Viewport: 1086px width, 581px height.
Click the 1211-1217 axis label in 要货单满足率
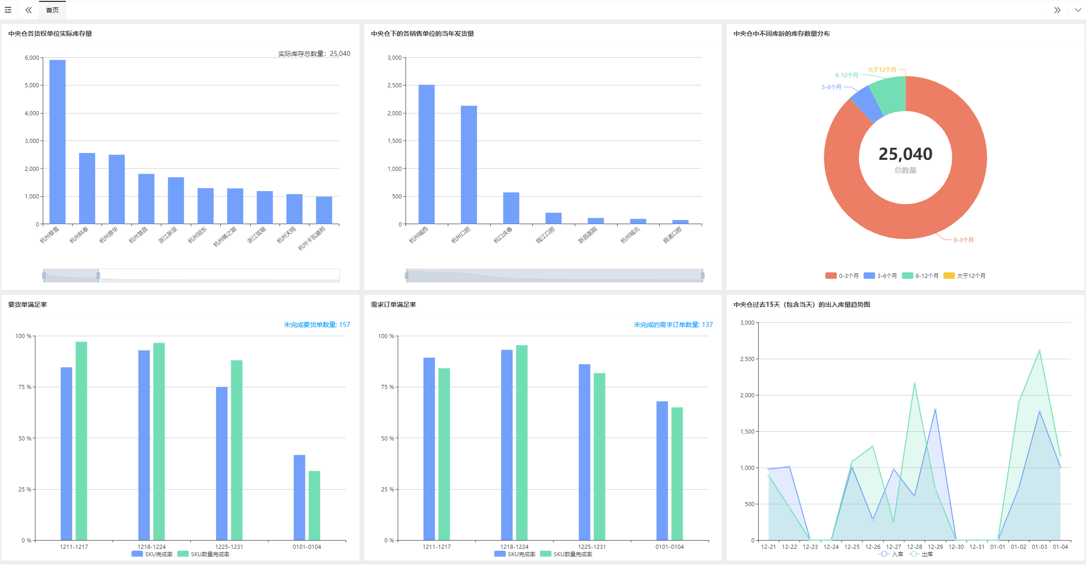pyautogui.click(x=74, y=547)
